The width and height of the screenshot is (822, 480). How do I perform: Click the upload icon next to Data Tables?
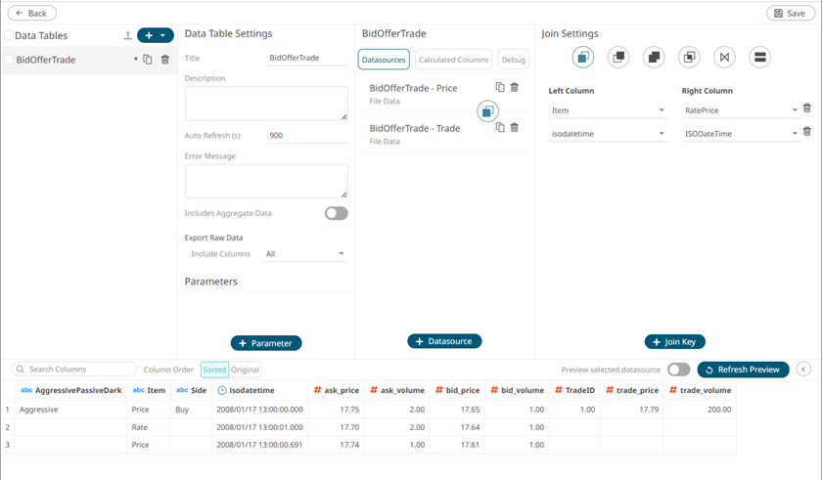coord(127,36)
